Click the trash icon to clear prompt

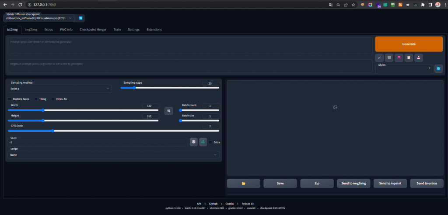click(x=389, y=58)
